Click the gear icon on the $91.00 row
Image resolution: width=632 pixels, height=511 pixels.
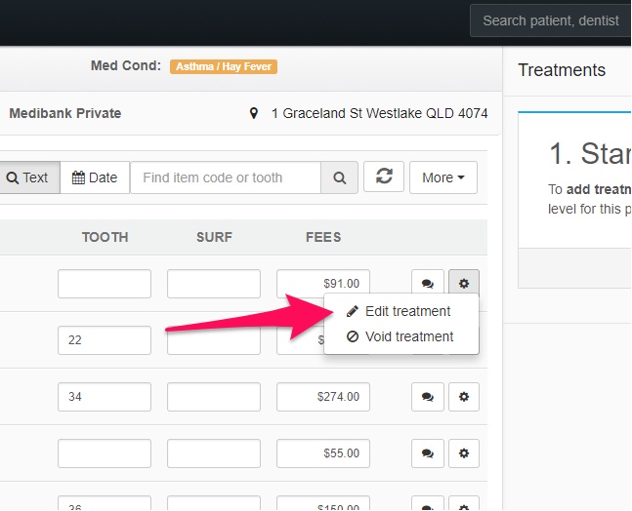click(x=464, y=283)
